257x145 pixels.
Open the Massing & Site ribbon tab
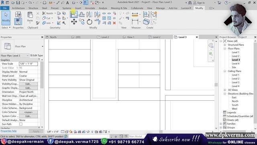[119, 8]
